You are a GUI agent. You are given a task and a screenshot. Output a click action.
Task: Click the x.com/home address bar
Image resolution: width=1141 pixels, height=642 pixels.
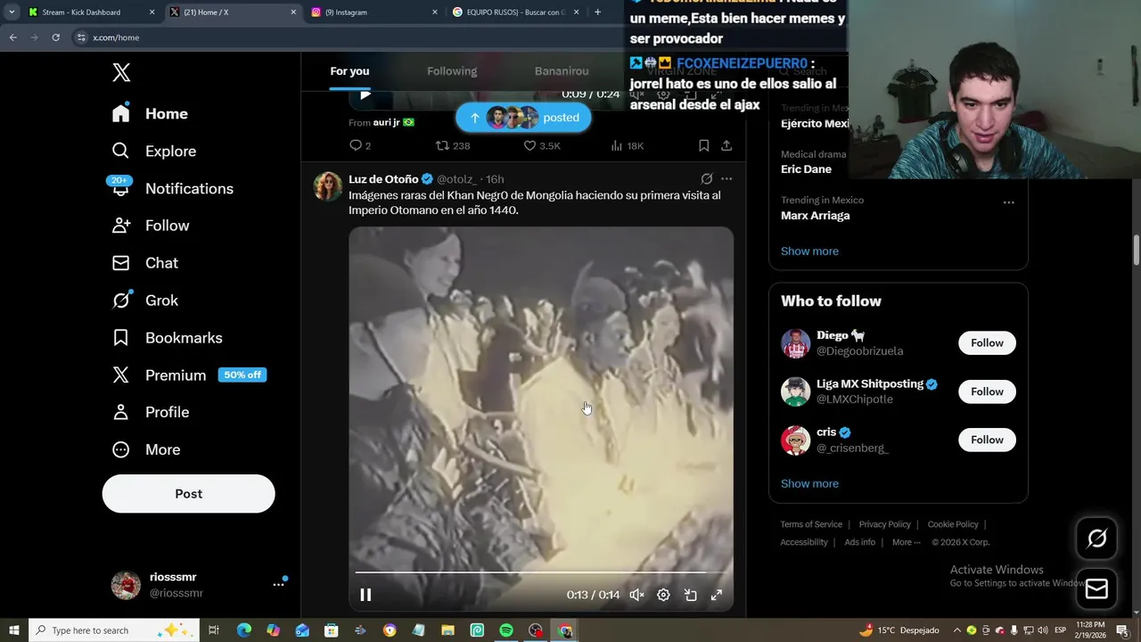[x=348, y=37]
